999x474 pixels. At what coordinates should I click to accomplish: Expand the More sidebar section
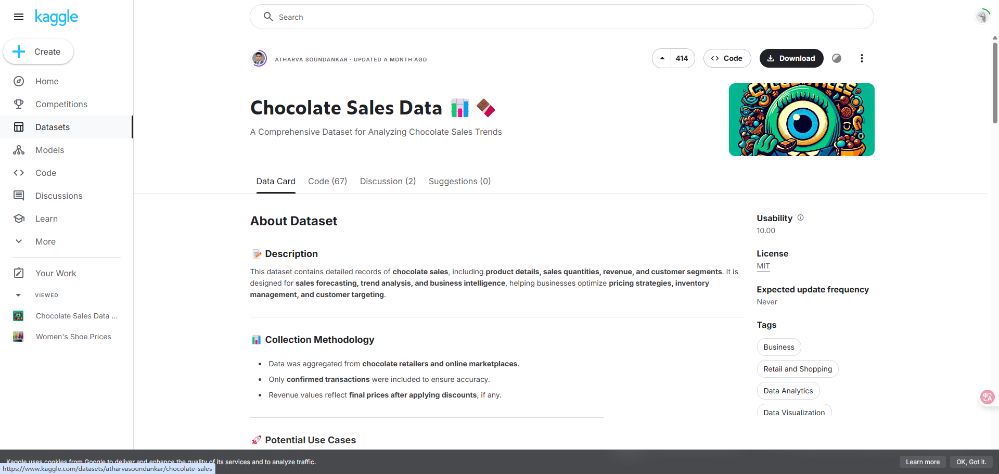pyautogui.click(x=45, y=241)
